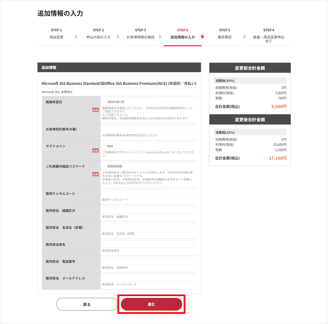Click the 追加情報 section header
This screenshot has width=328, height=324.
coord(119,67)
